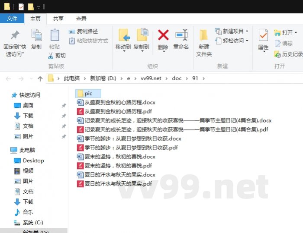This screenshot has width=303, height=233.
Task: Open Quick Access Toolbar customize arrow
Action: click(x=39, y=7)
